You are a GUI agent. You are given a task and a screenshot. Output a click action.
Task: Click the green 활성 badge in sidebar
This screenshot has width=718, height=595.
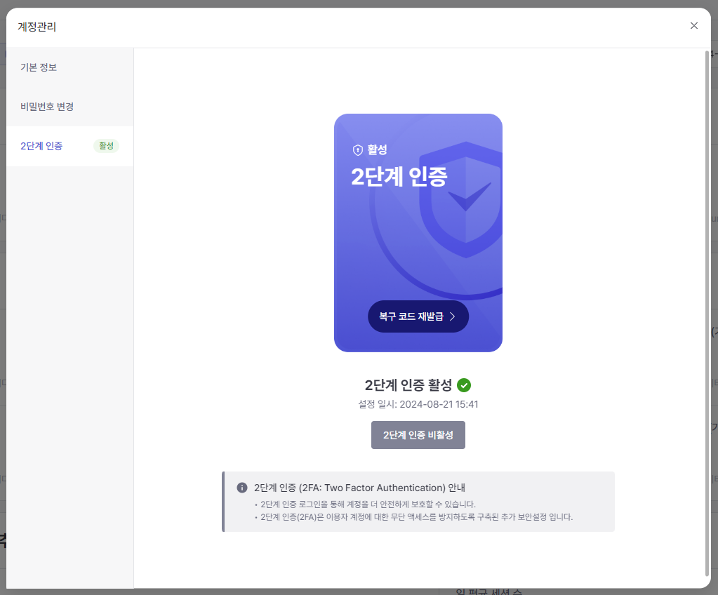(106, 145)
